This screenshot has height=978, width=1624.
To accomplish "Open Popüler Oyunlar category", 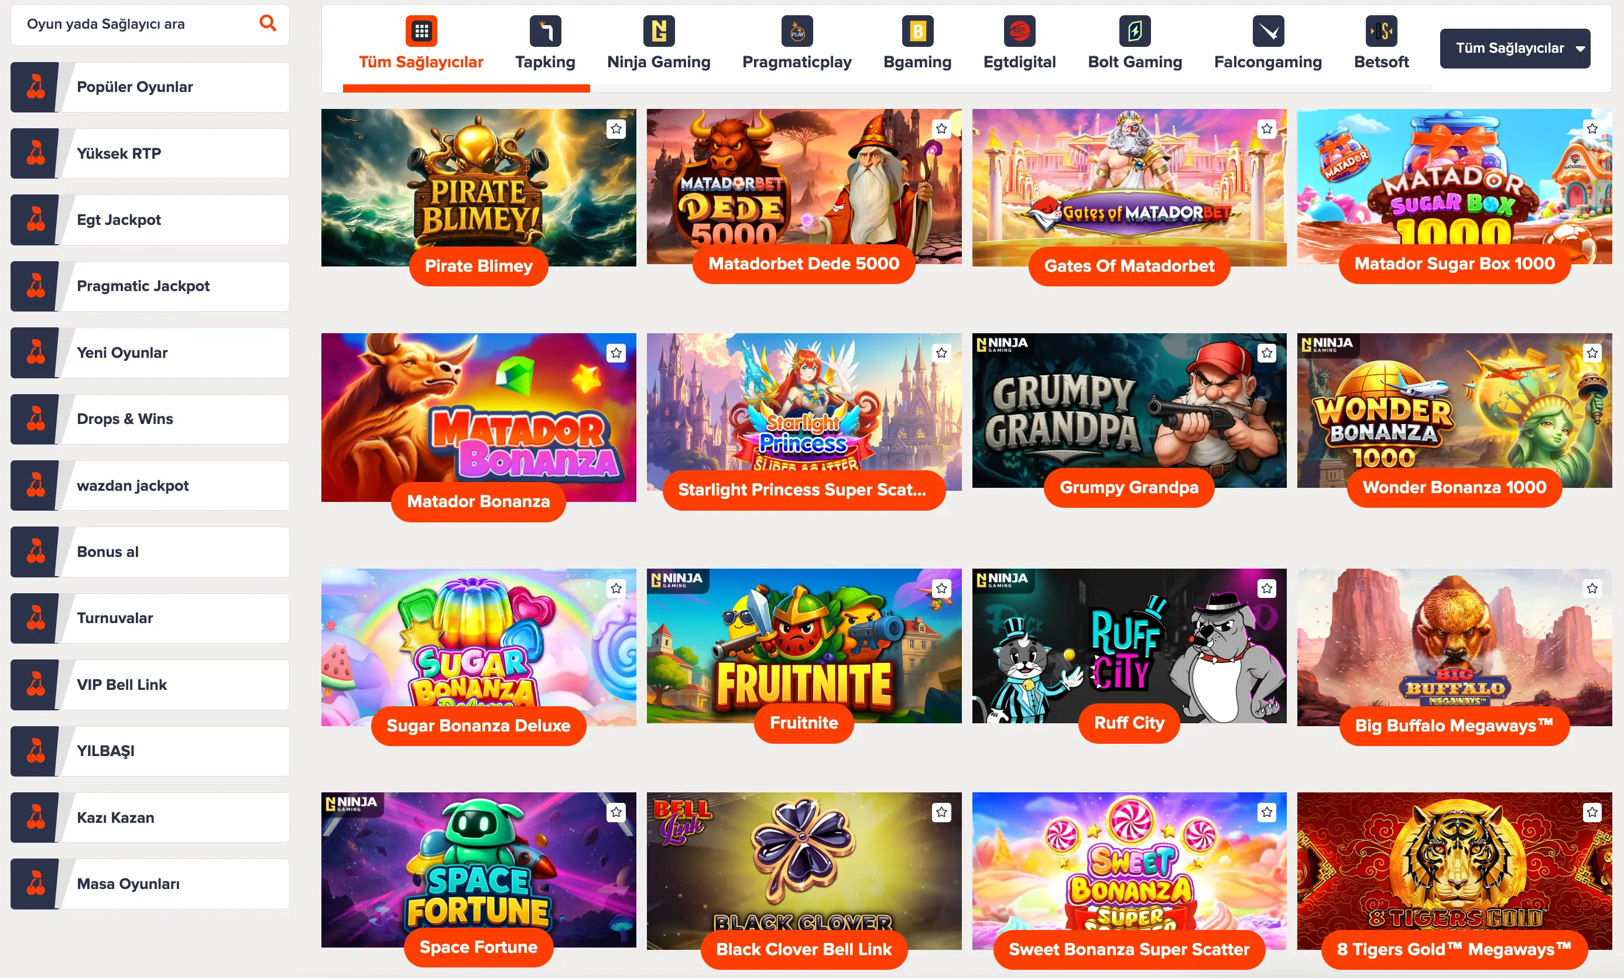I will [150, 87].
